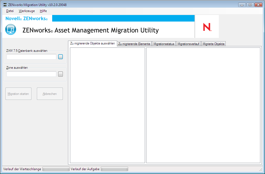265x174 pixels.
Task: Click the ZAM 7.5-Datenbank input field
Action: 31,57
